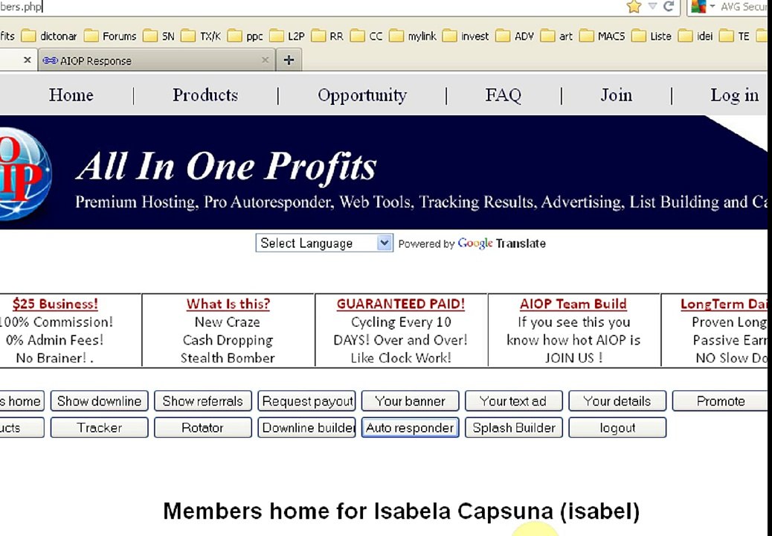772x536 pixels.
Task: Open the Downline builder tool
Action: (x=306, y=427)
